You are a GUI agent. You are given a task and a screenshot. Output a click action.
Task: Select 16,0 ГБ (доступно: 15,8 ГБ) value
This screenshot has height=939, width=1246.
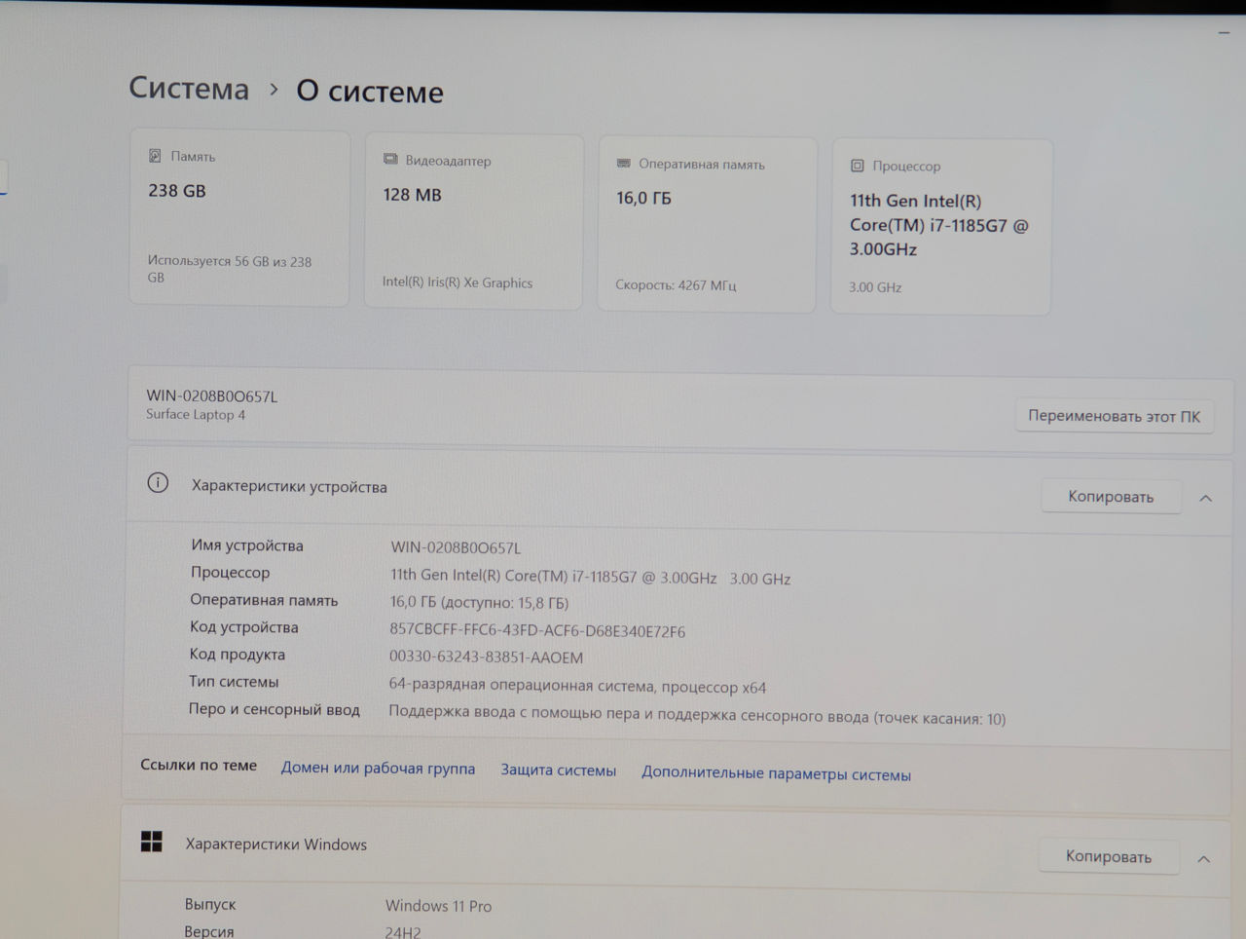point(479,603)
